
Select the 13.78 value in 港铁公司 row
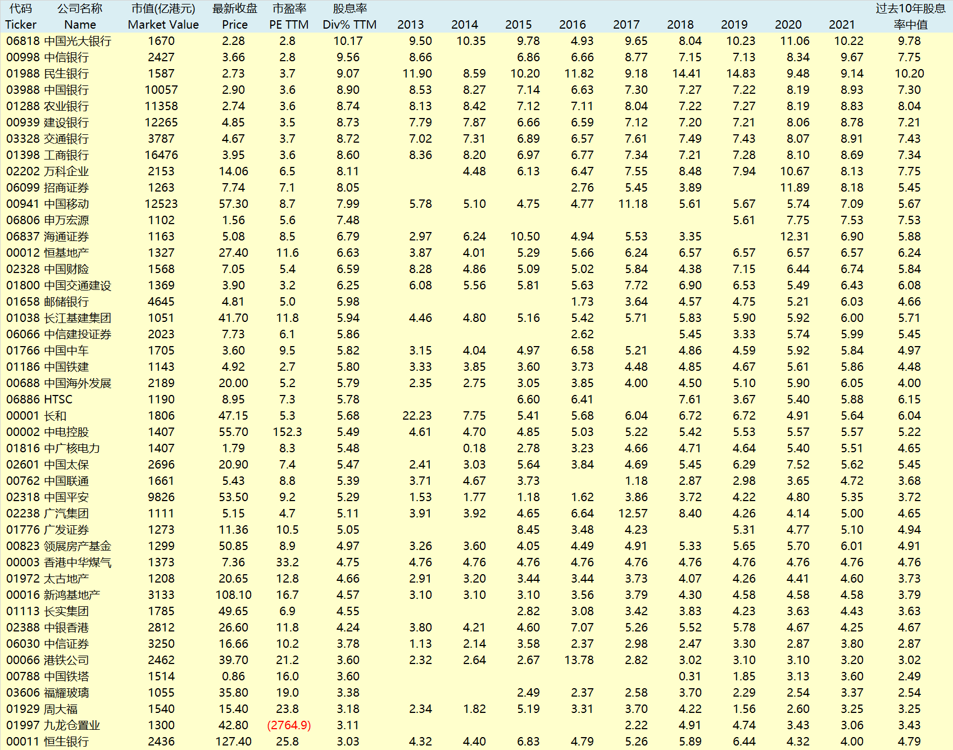[579, 660]
